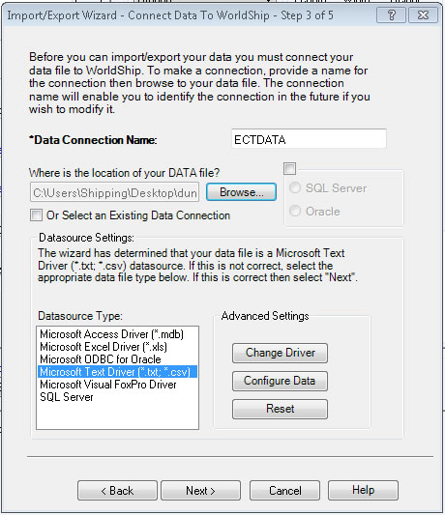This screenshot has width=445, height=515.
Task: Return with the Back button
Action: [x=117, y=491]
